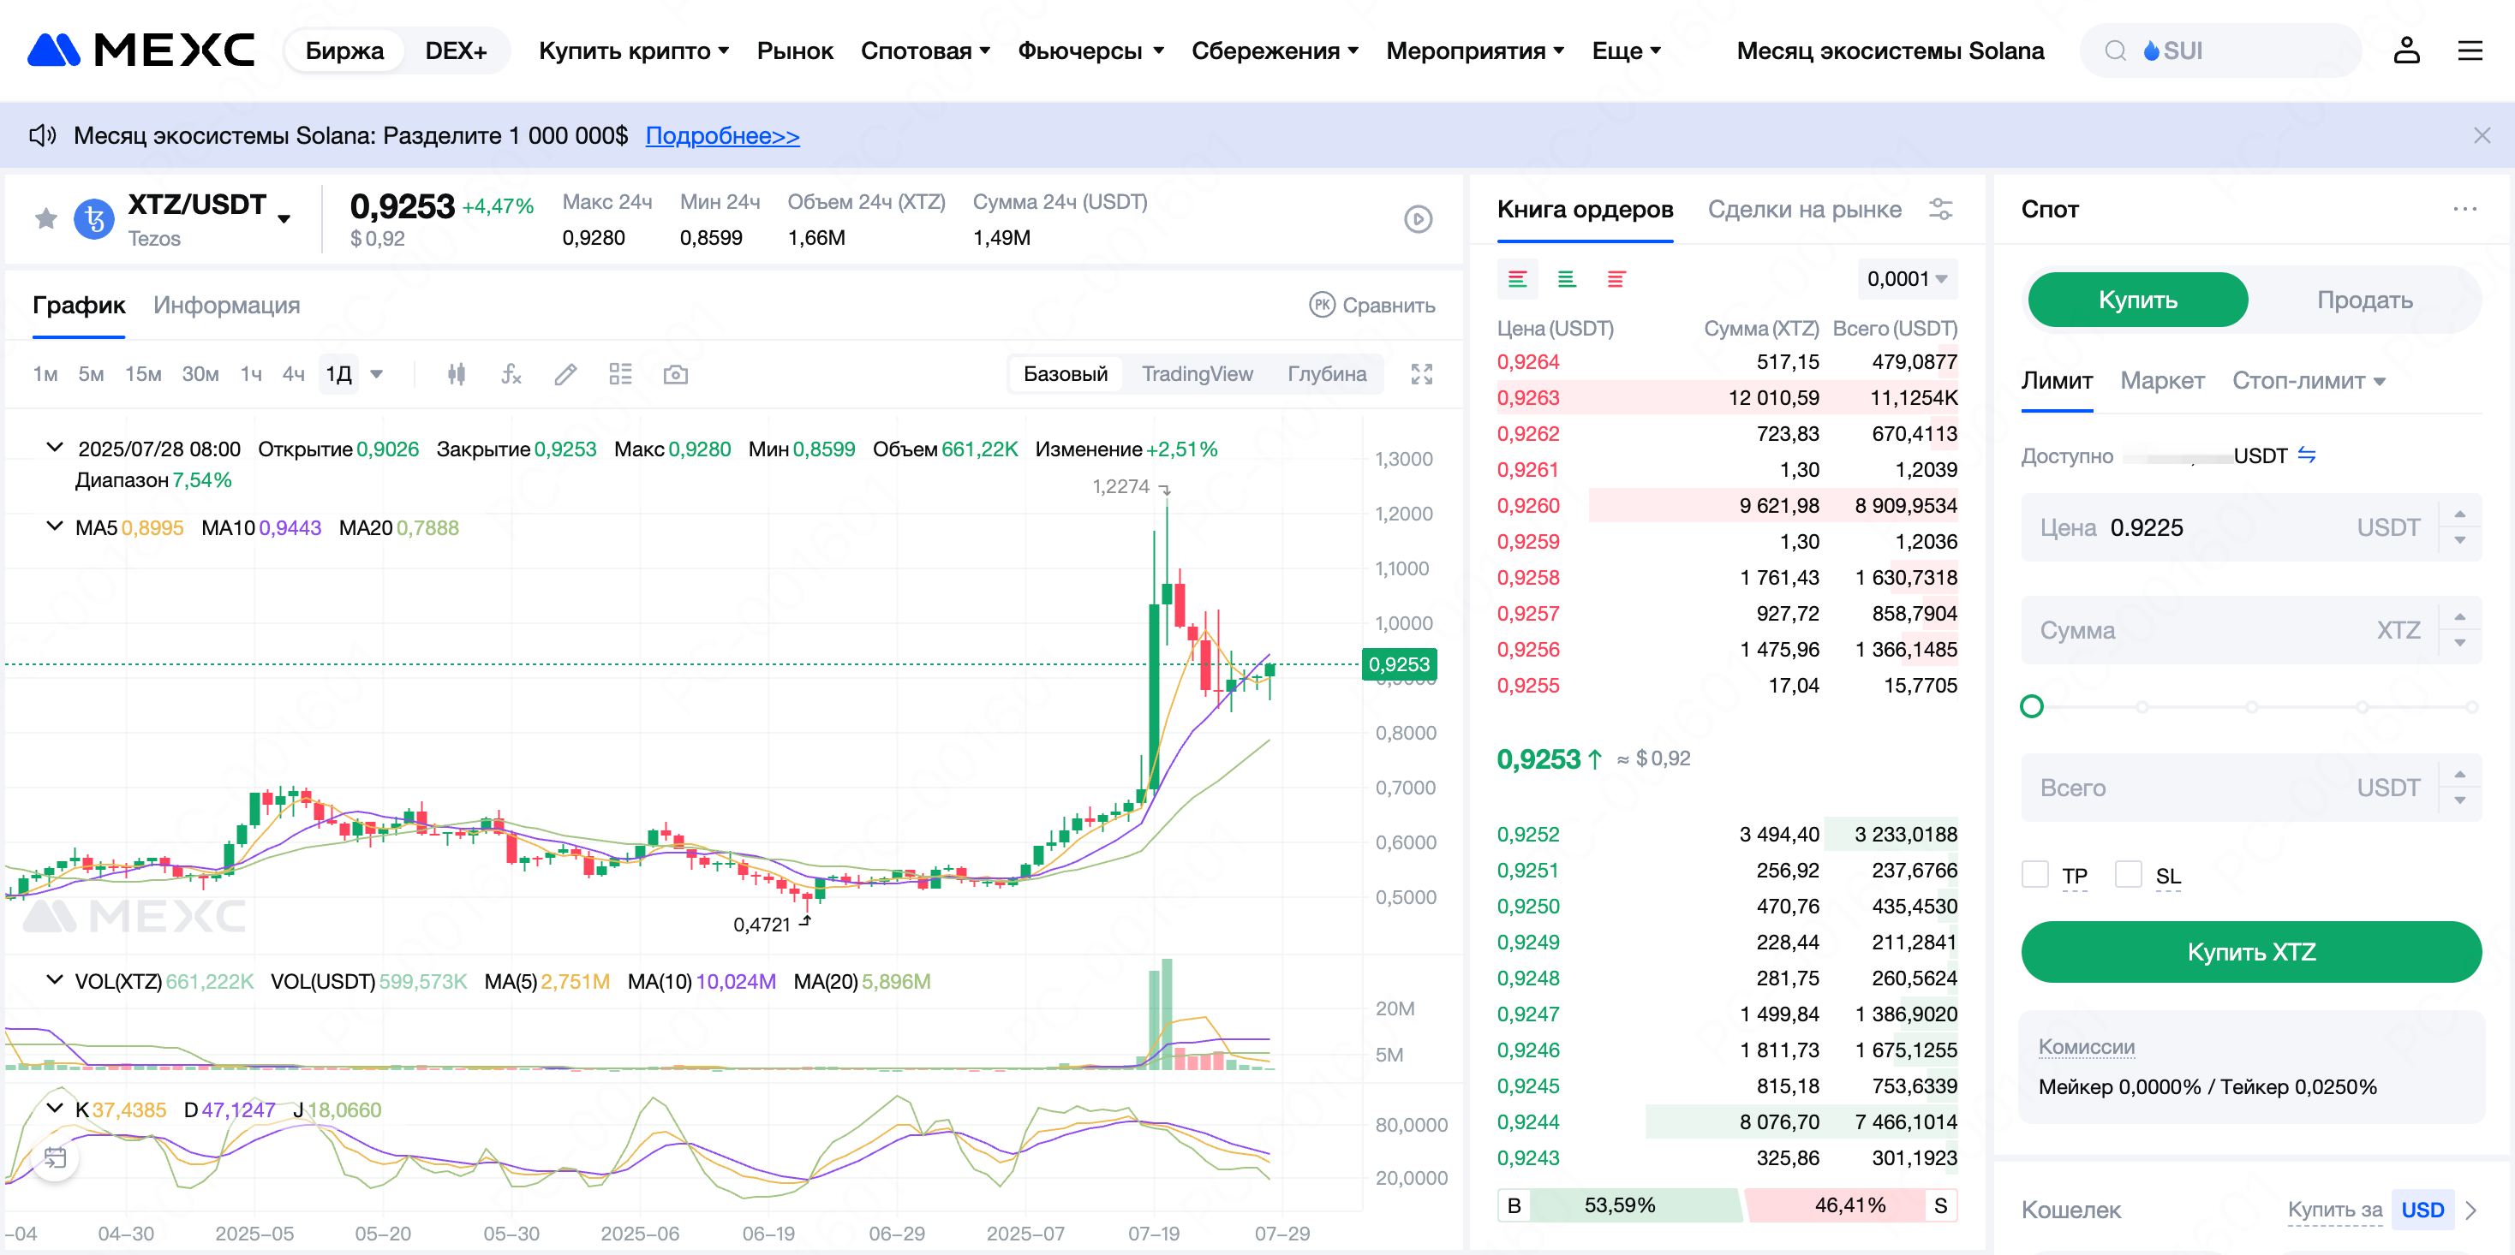This screenshot has height=1255, width=2515.
Task: Select the candlestick chart type icon
Action: tap(456, 374)
